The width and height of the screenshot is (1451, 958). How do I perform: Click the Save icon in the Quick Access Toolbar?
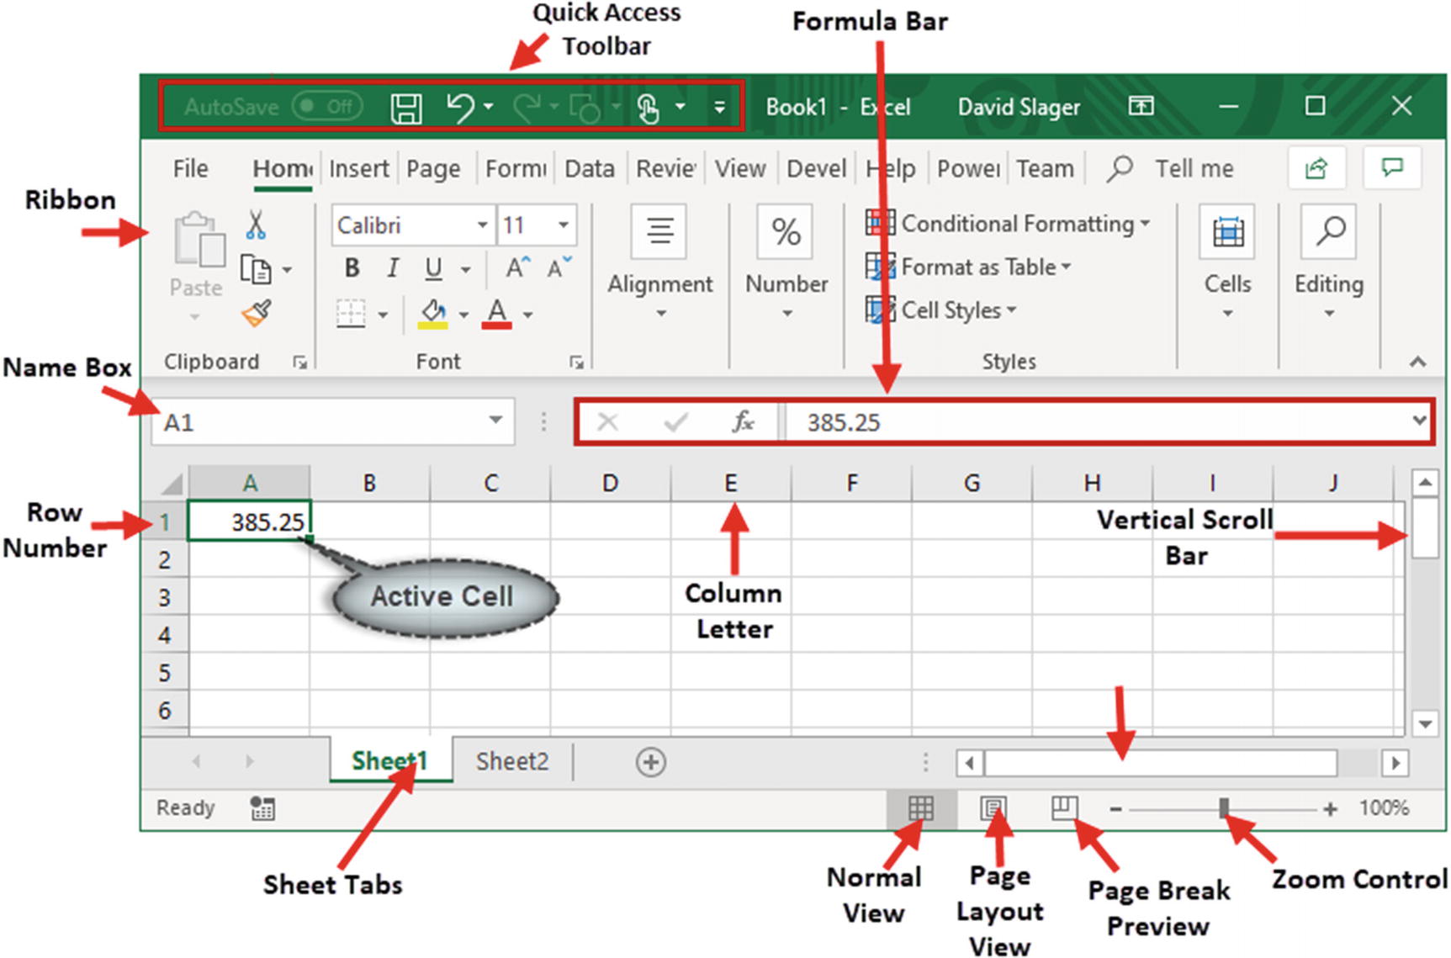pyautogui.click(x=406, y=108)
